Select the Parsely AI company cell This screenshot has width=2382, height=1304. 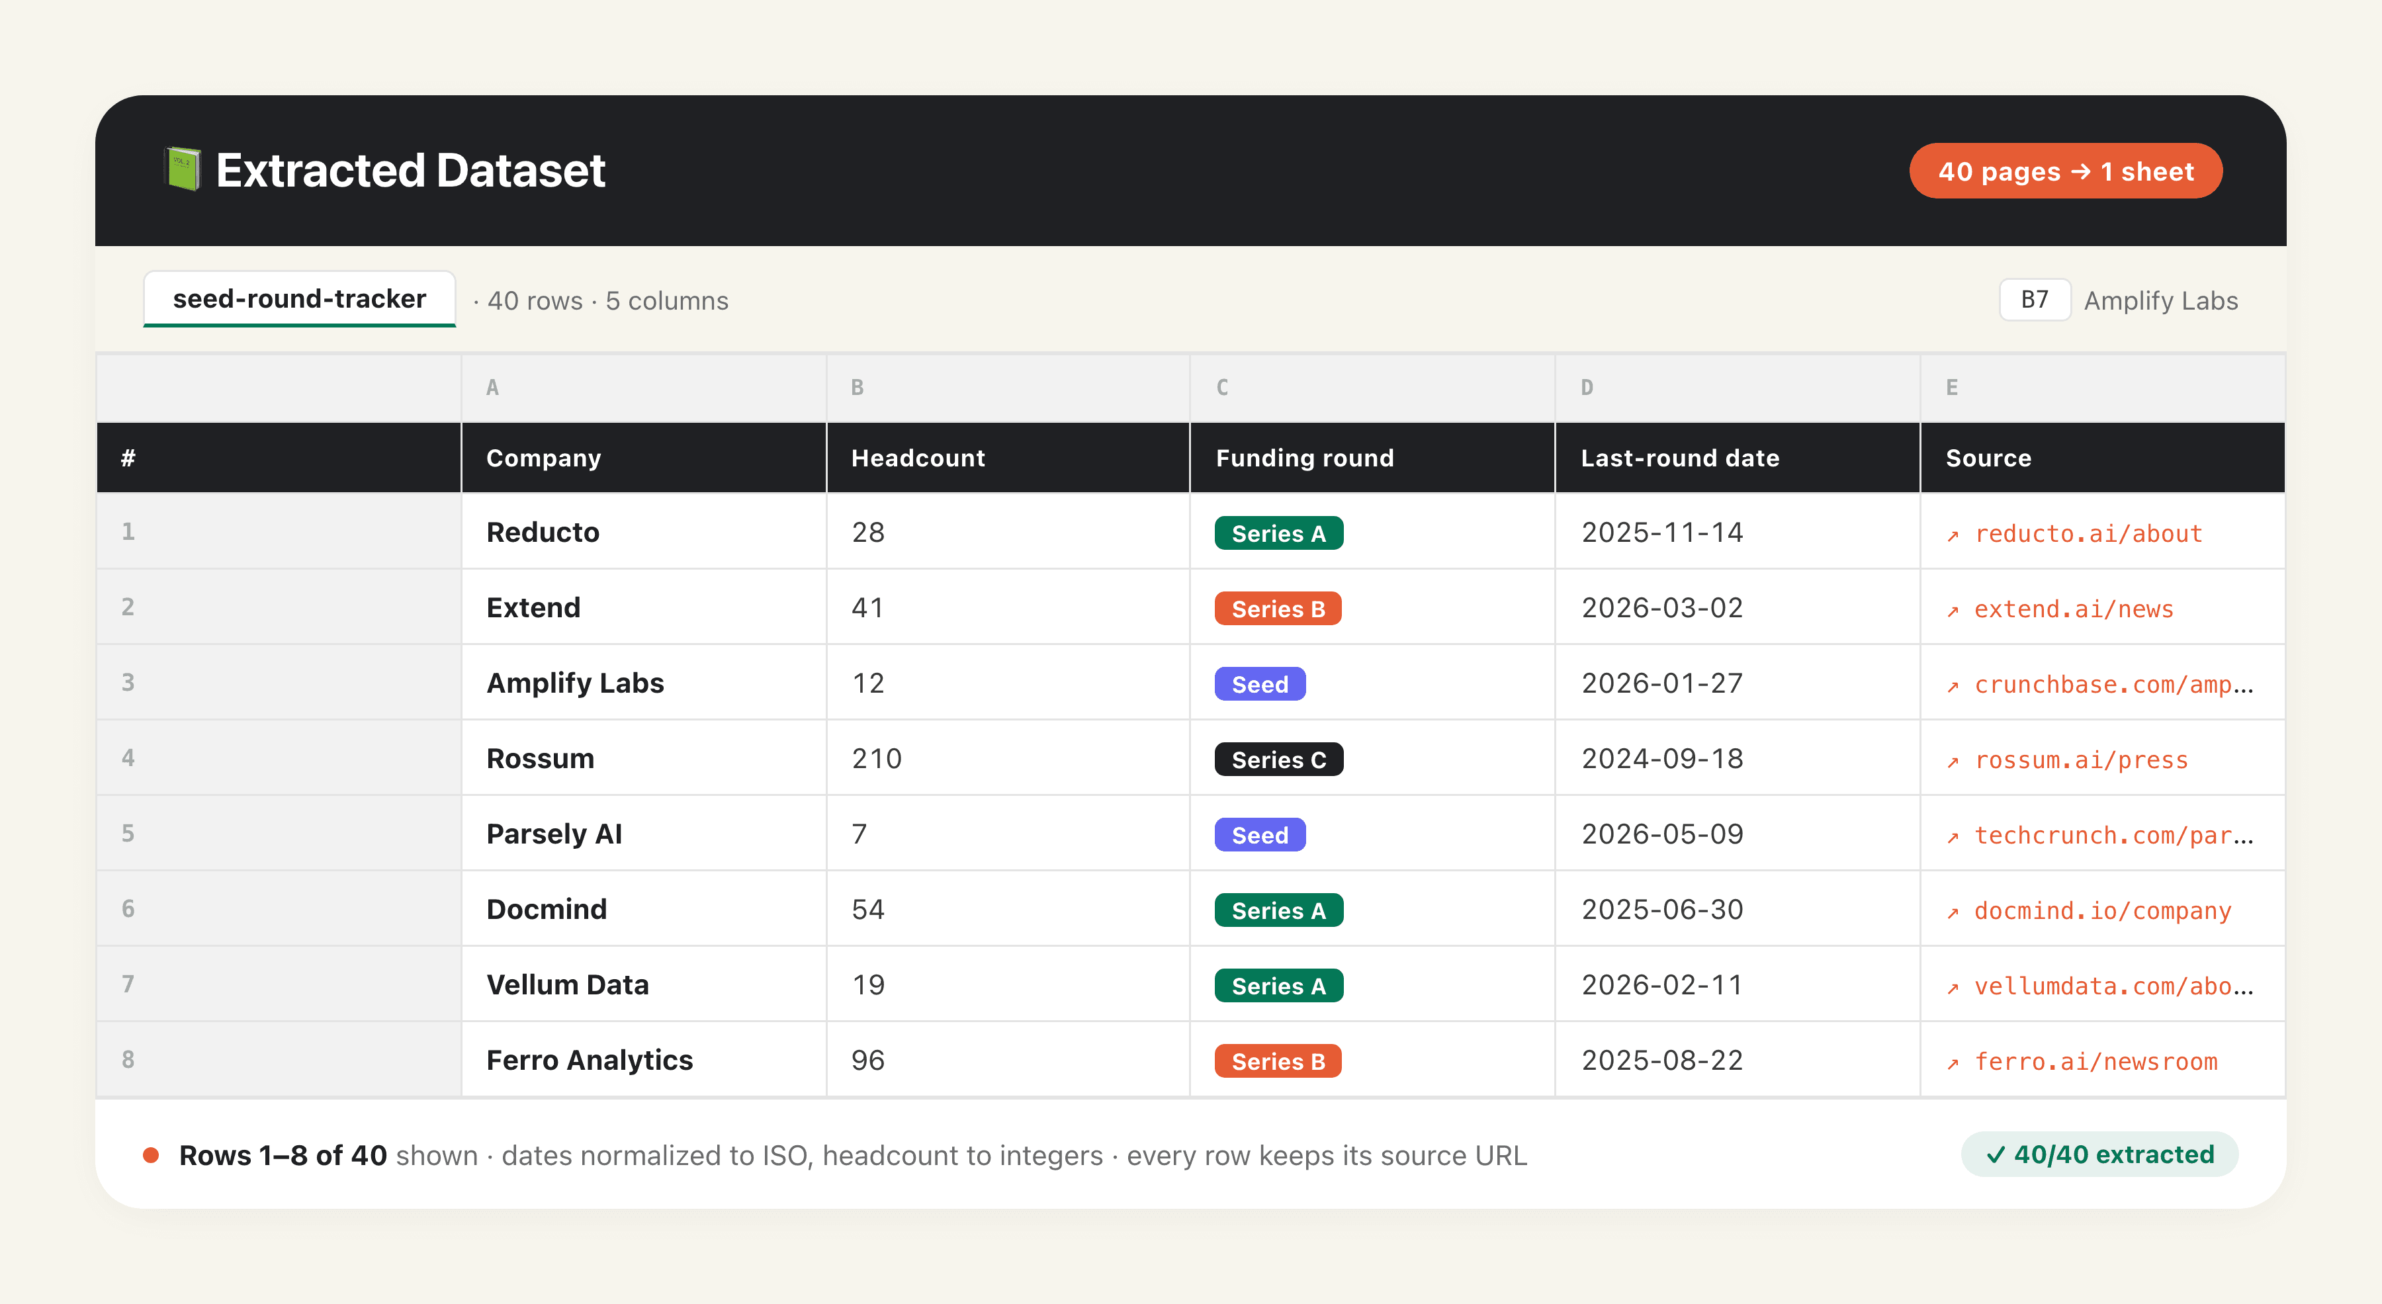point(644,833)
